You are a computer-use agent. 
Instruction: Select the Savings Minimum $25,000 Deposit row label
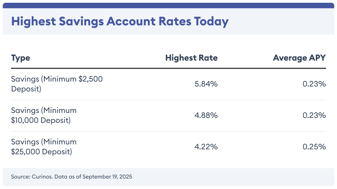[44, 147]
